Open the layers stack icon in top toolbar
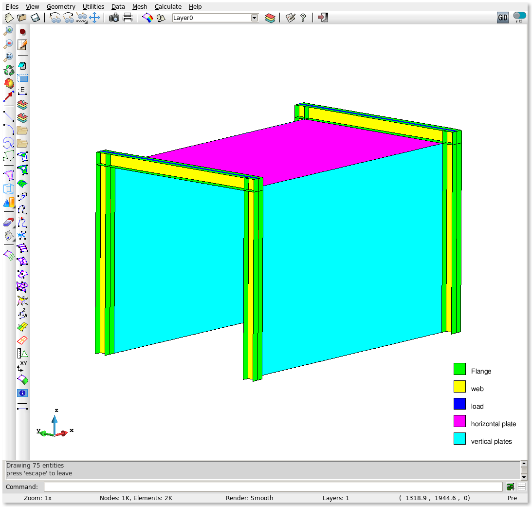Screen dimensions: 532x507 click(270, 18)
